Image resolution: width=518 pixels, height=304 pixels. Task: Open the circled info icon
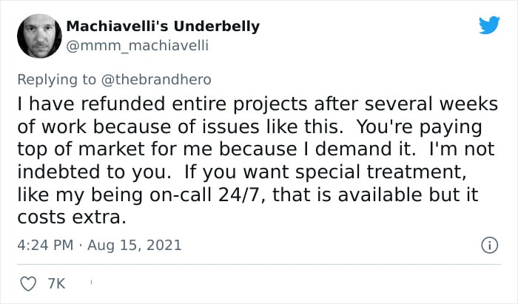pos(489,246)
